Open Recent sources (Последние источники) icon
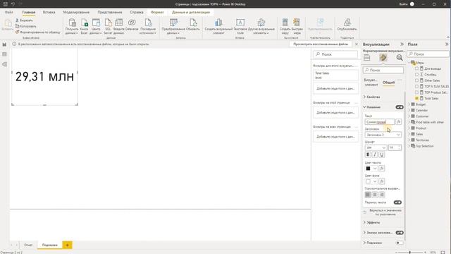This screenshot has height=254, width=451. pyautogui.click(x=148, y=23)
